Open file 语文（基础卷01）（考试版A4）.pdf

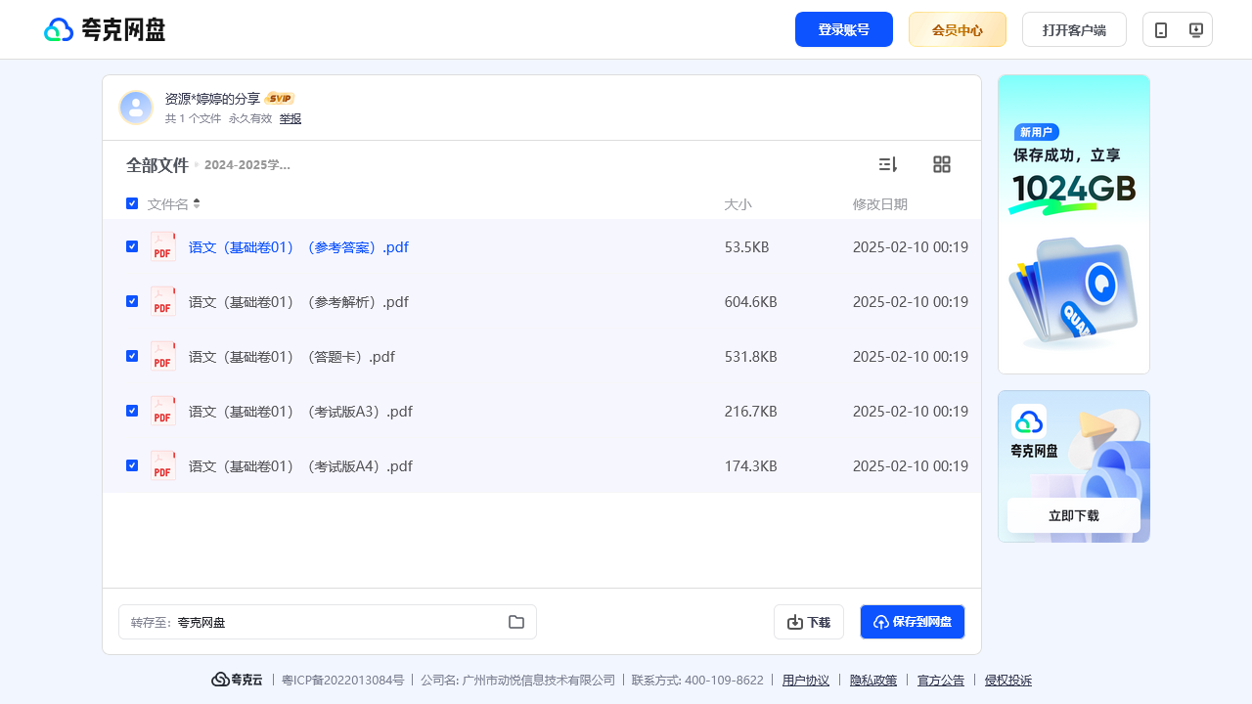coord(300,466)
